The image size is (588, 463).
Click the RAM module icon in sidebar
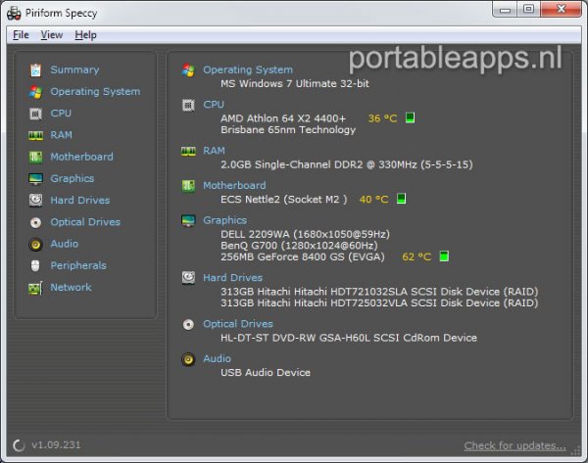(x=36, y=135)
